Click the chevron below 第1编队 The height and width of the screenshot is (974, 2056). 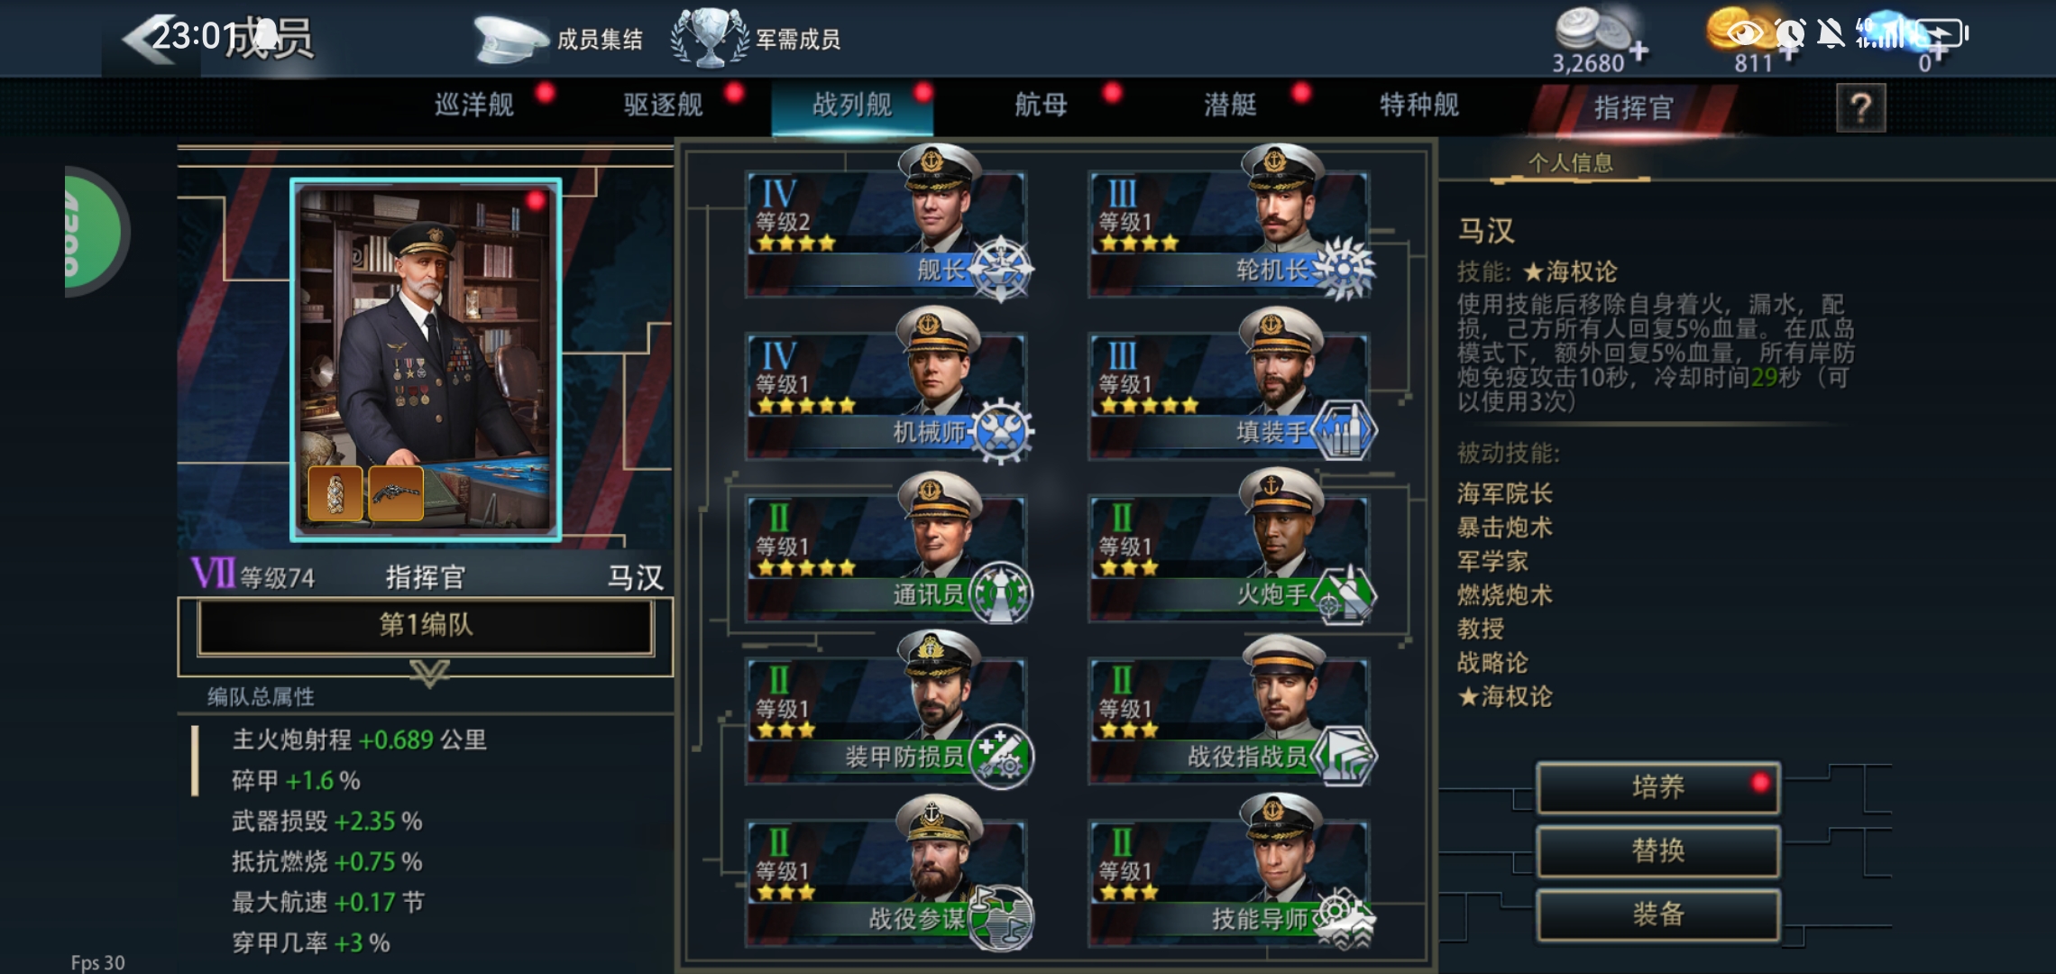429,673
